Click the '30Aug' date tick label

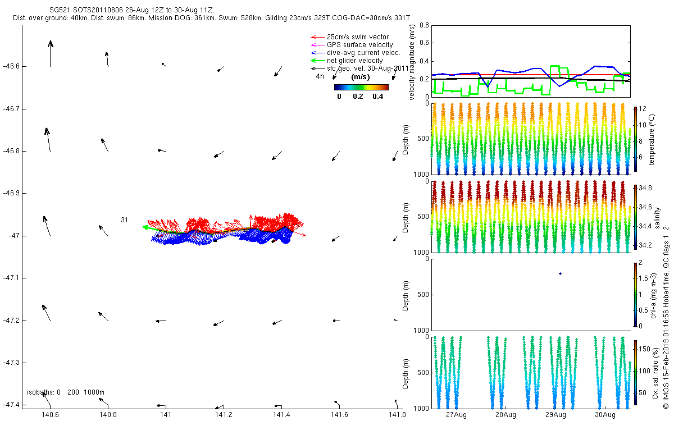click(x=605, y=415)
